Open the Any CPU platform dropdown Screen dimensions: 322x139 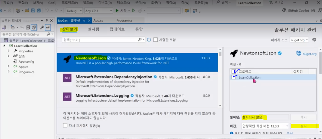pos(98,11)
